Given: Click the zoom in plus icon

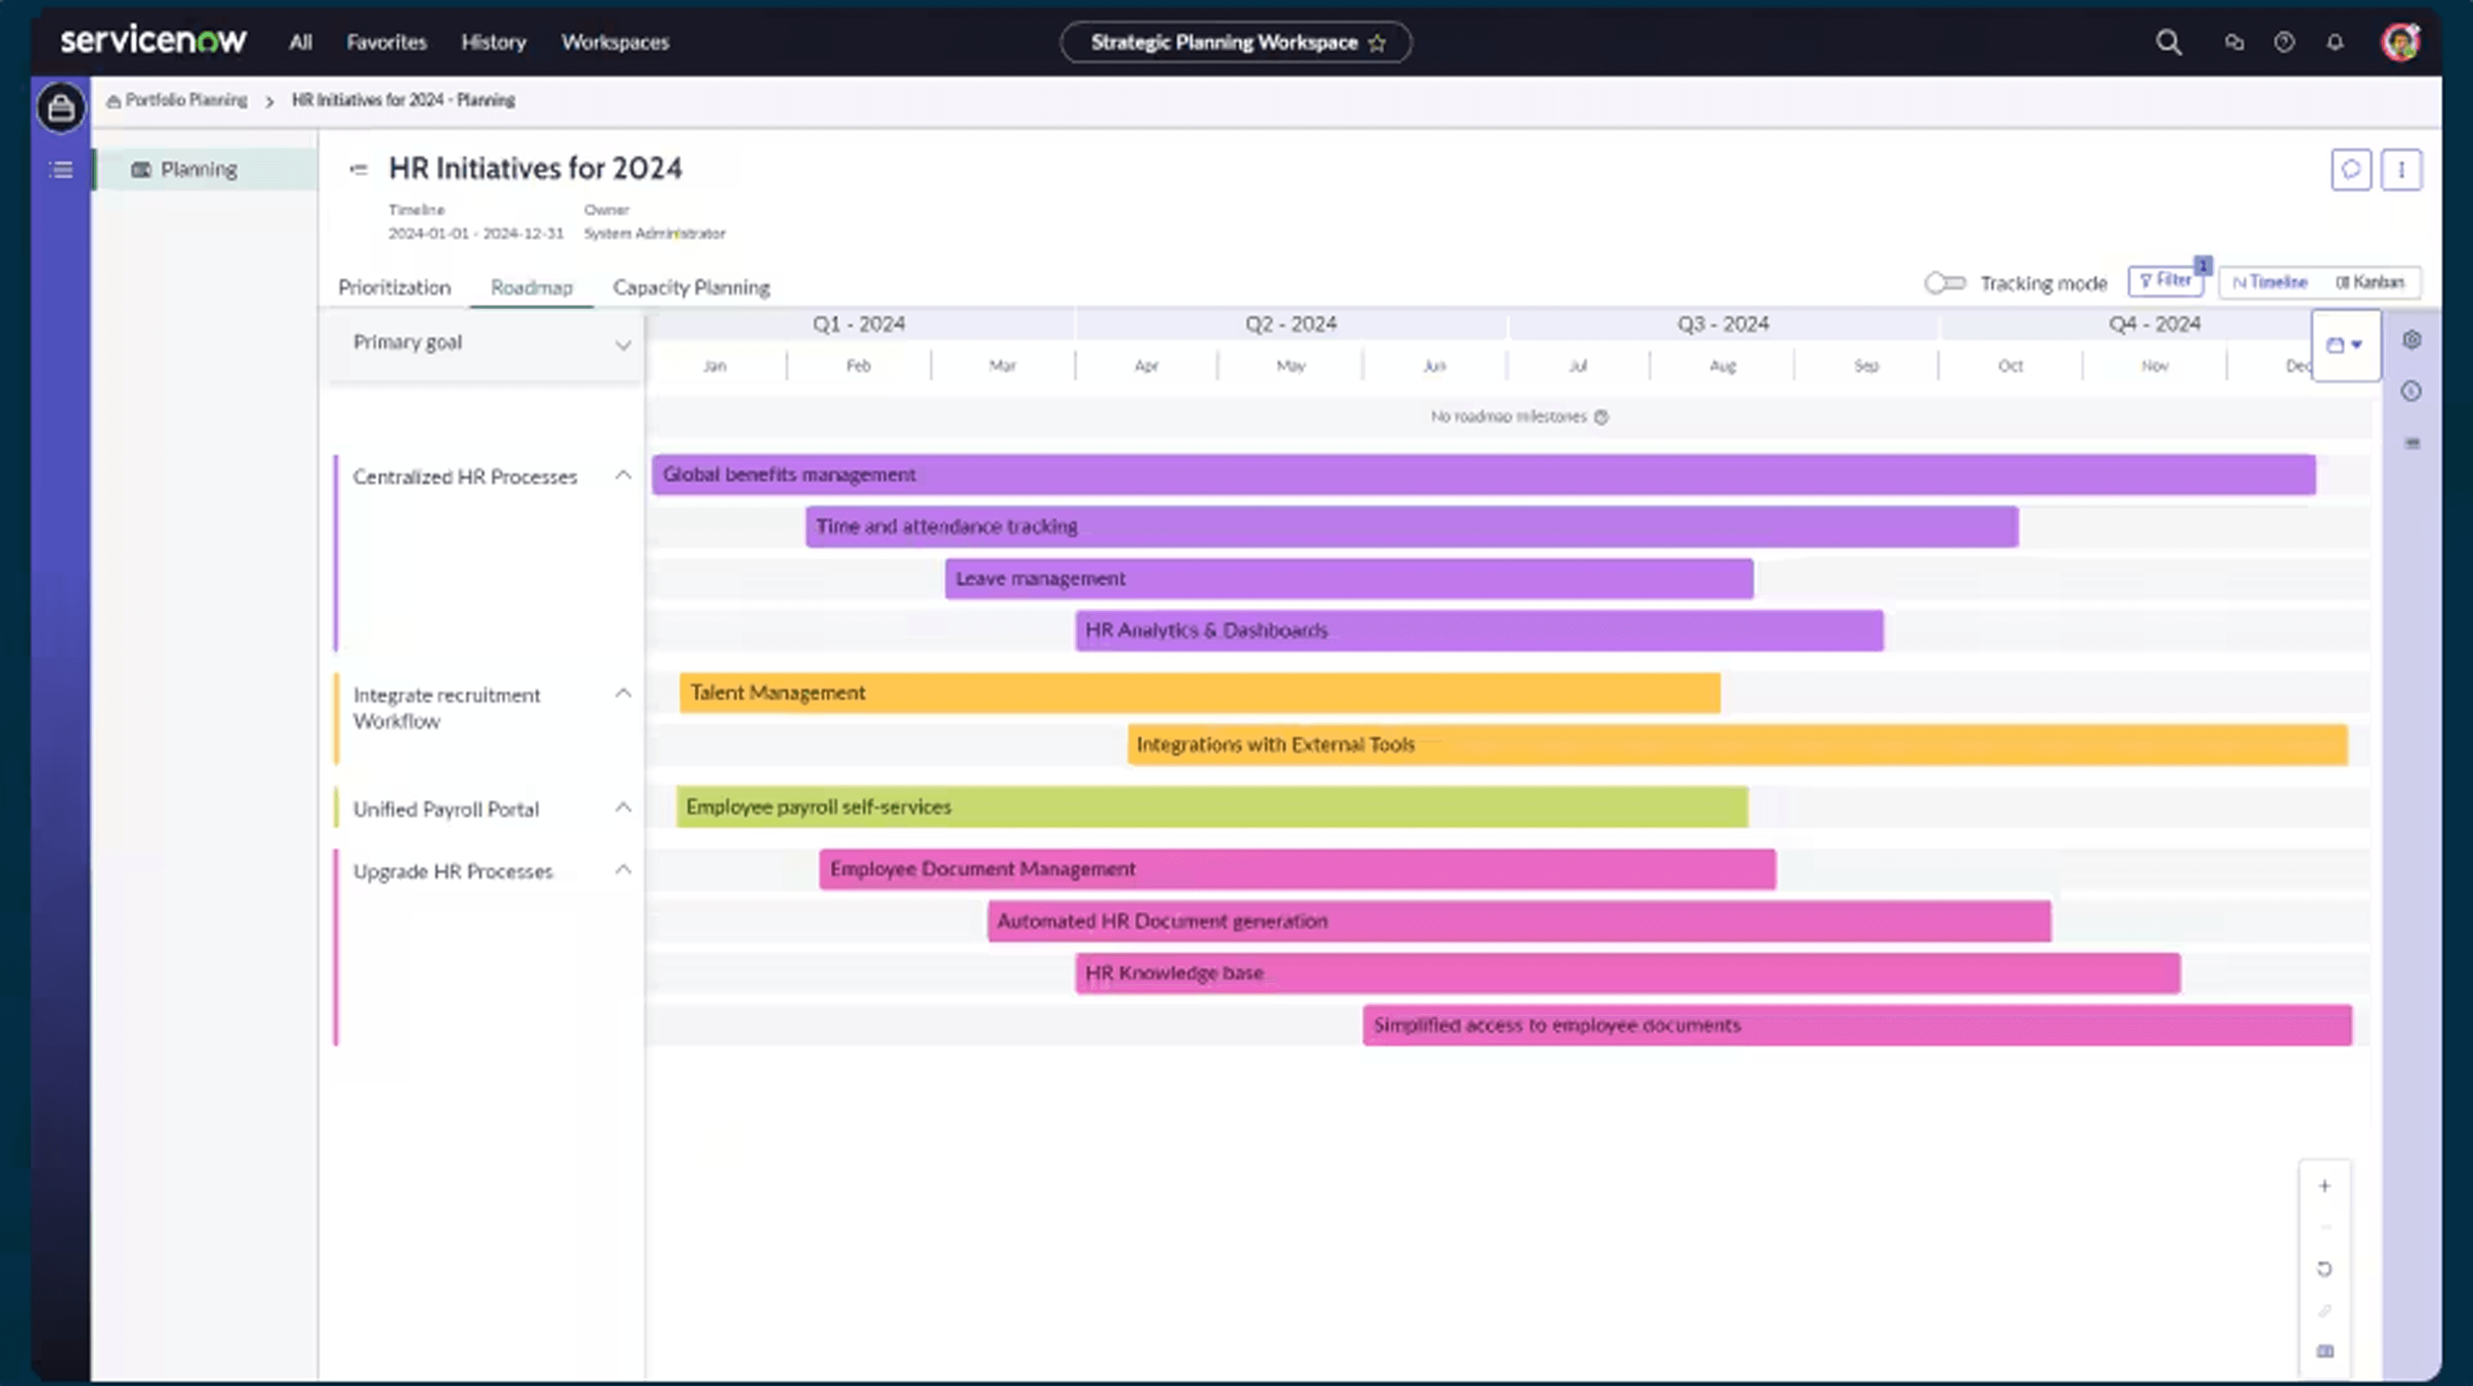Looking at the screenshot, I should [x=2324, y=1186].
